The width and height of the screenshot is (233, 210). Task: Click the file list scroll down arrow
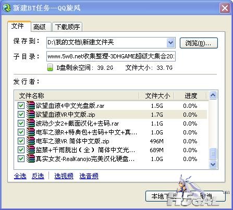click(x=213, y=164)
